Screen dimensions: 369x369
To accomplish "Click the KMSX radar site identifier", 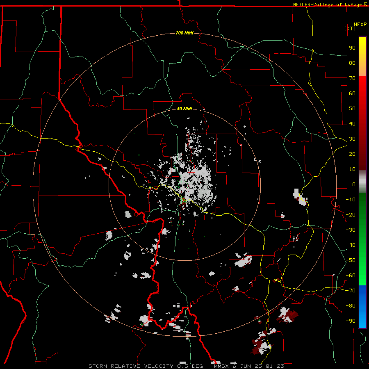I will 221,366.
